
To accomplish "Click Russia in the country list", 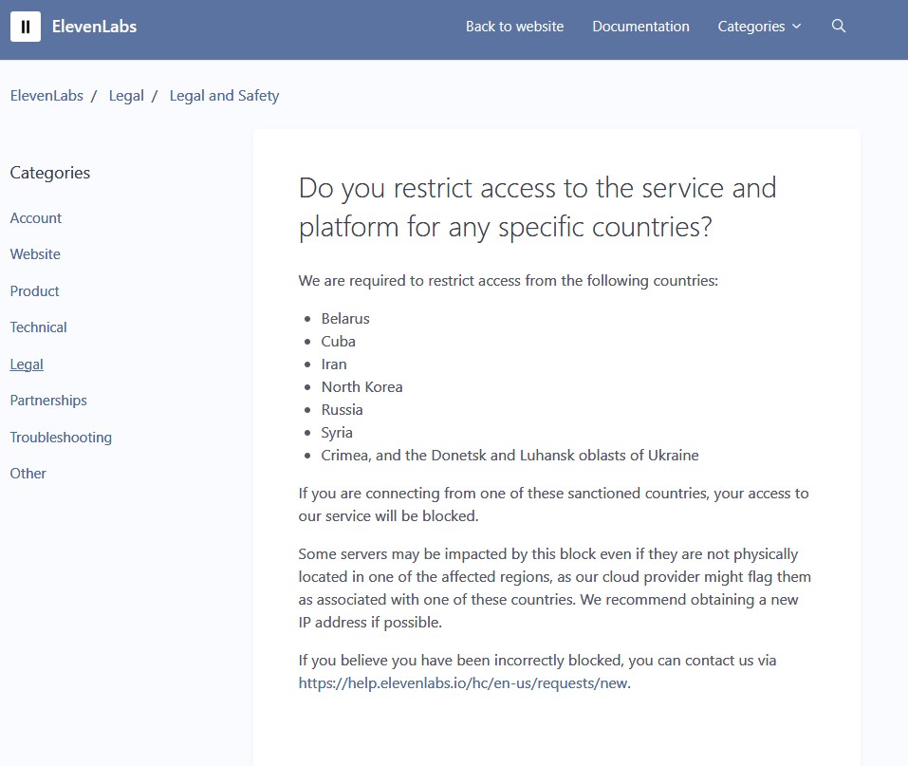I will [343, 410].
